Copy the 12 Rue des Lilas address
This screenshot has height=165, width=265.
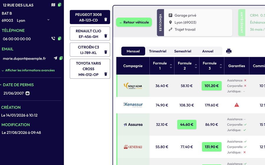tap(59, 5)
